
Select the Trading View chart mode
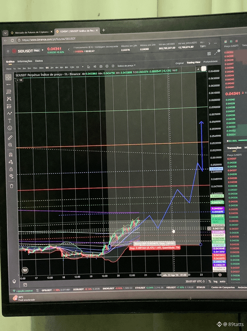(193, 62)
